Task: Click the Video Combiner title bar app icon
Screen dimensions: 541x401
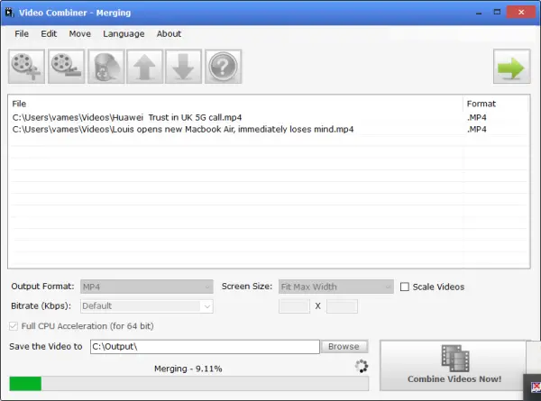Action: (9, 13)
